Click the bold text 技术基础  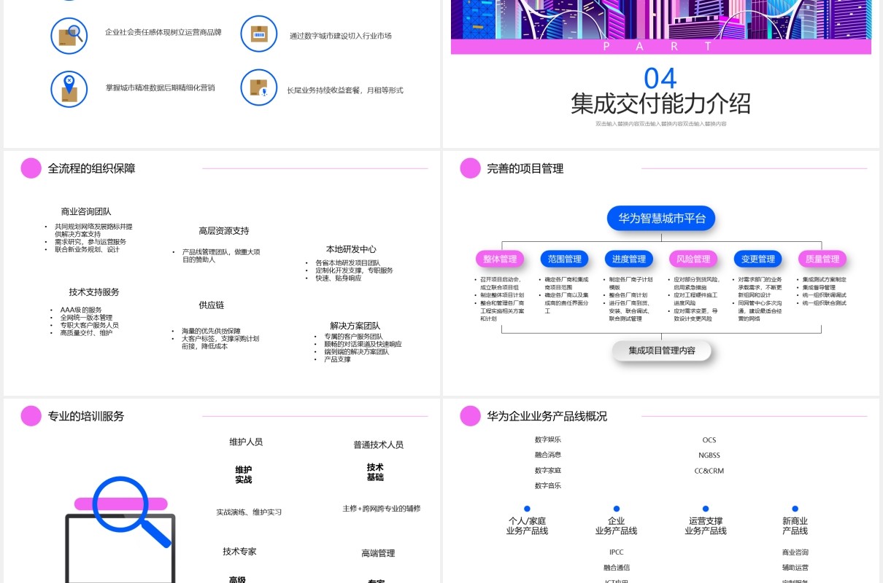tap(375, 472)
